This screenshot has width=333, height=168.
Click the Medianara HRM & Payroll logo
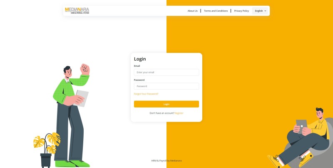pos(77,11)
